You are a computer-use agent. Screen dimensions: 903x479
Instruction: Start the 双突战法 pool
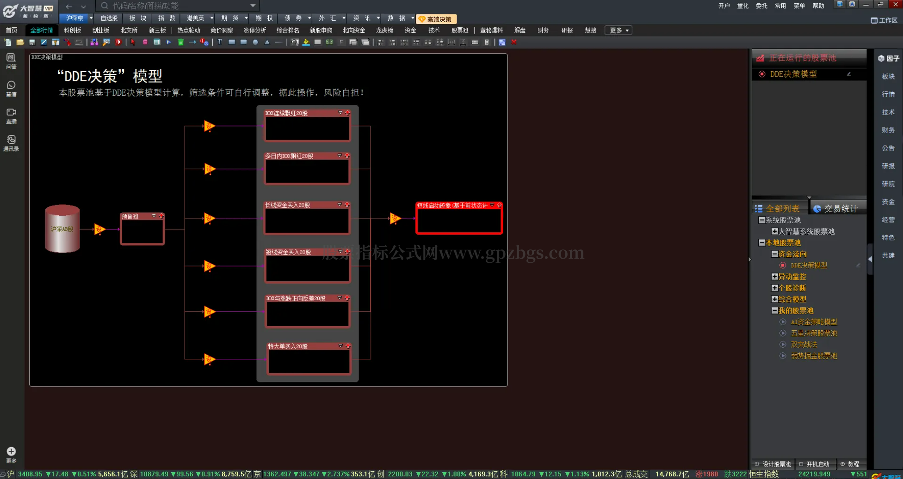pyautogui.click(x=783, y=345)
